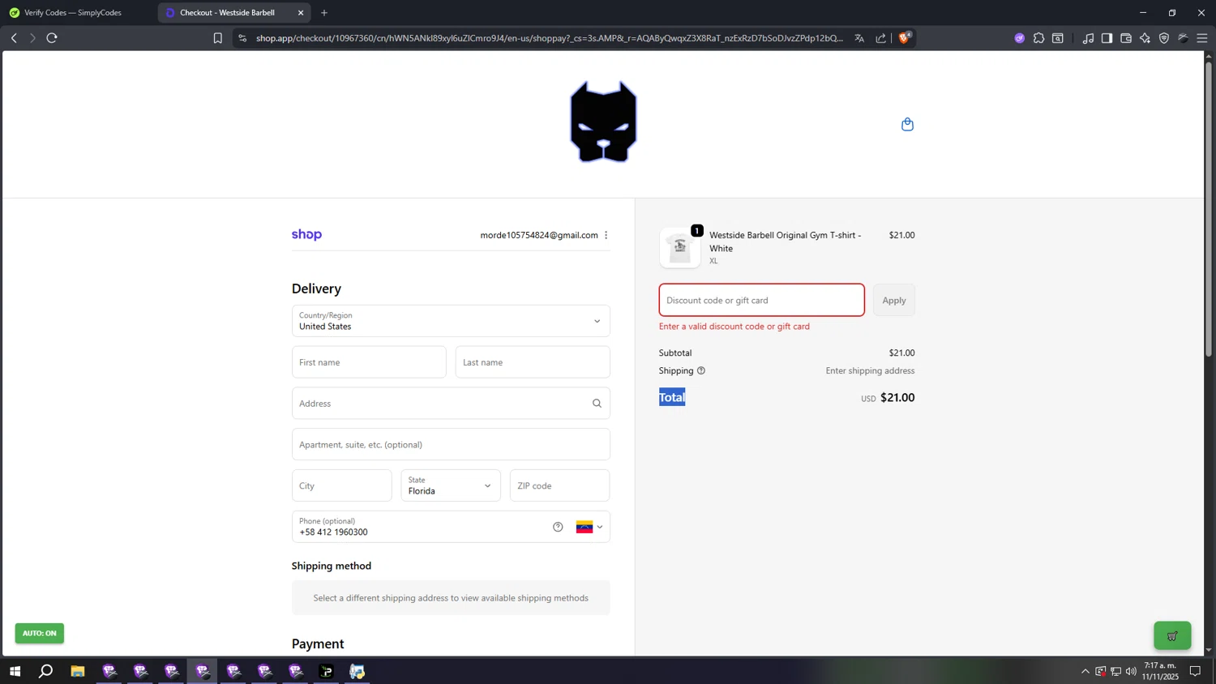The image size is (1216, 684).
Task: Click the volume speaker tray icon
Action: coord(1131,671)
